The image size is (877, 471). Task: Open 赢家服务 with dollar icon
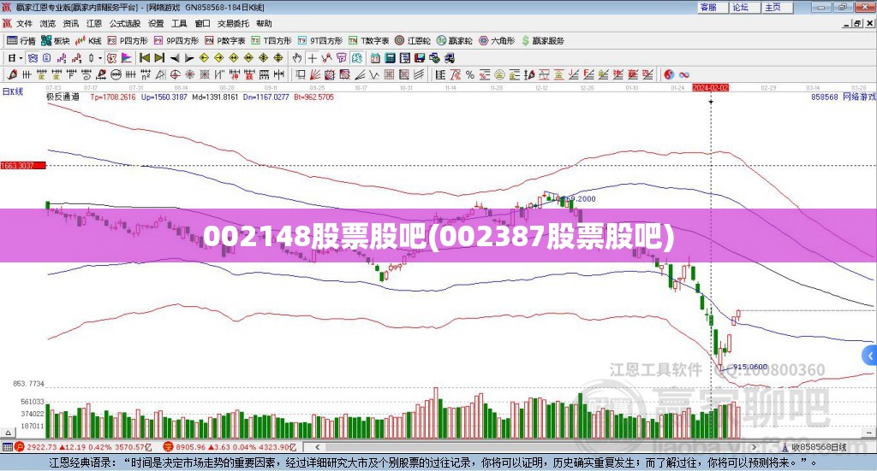542,41
